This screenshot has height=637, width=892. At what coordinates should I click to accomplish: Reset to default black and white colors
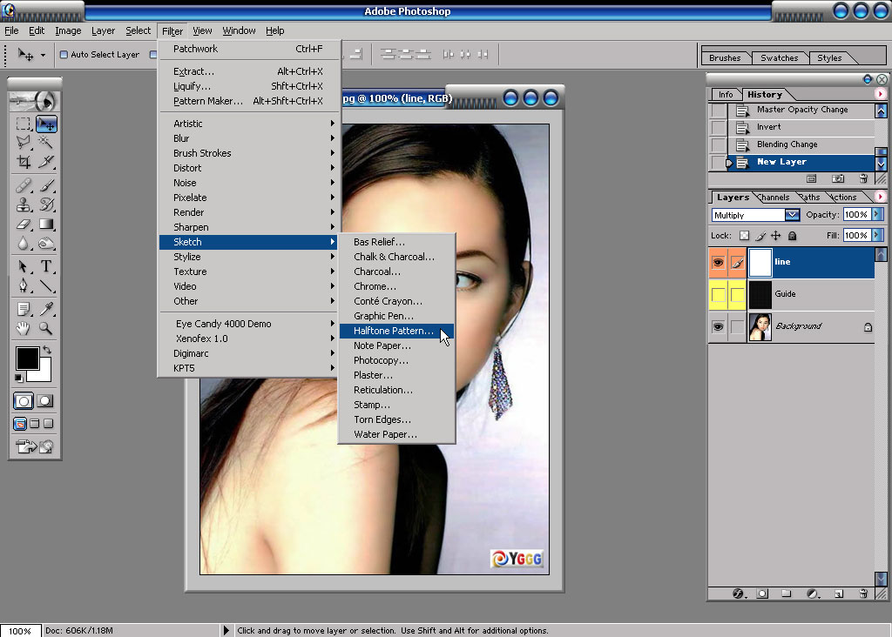[x=19, y=378]
